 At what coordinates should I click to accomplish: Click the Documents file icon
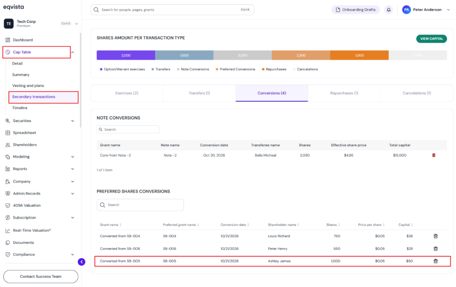pos(8,243)
